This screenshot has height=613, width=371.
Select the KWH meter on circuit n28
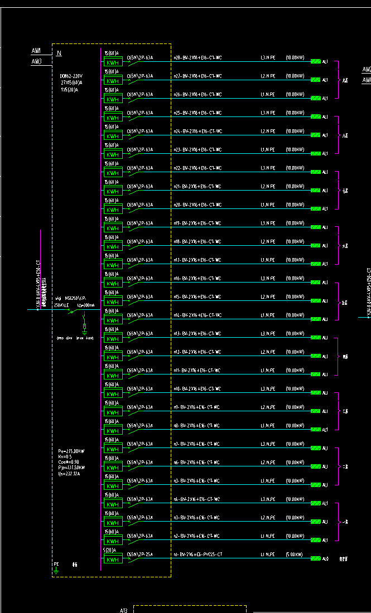(x=113, y=62)
